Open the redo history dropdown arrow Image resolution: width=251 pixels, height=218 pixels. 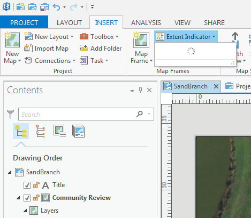point(82,7)
